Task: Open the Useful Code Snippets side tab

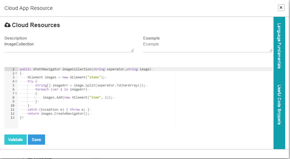Action: (279, 105)
